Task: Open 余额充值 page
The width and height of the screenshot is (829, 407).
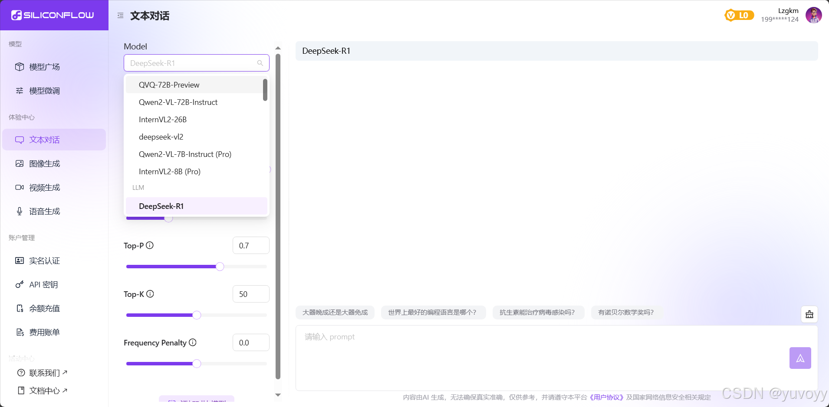Action: coord(54,308)
